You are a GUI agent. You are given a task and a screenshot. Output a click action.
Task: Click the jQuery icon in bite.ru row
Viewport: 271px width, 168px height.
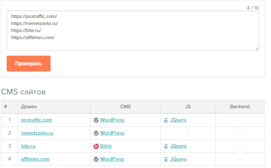166,146
